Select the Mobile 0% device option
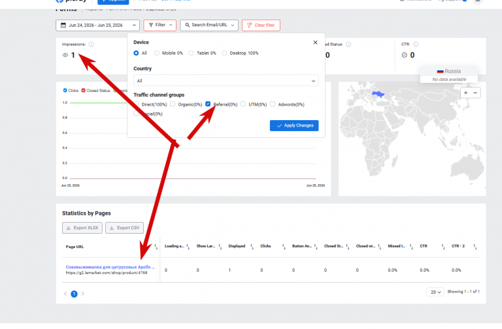 (x=157, y=53)
